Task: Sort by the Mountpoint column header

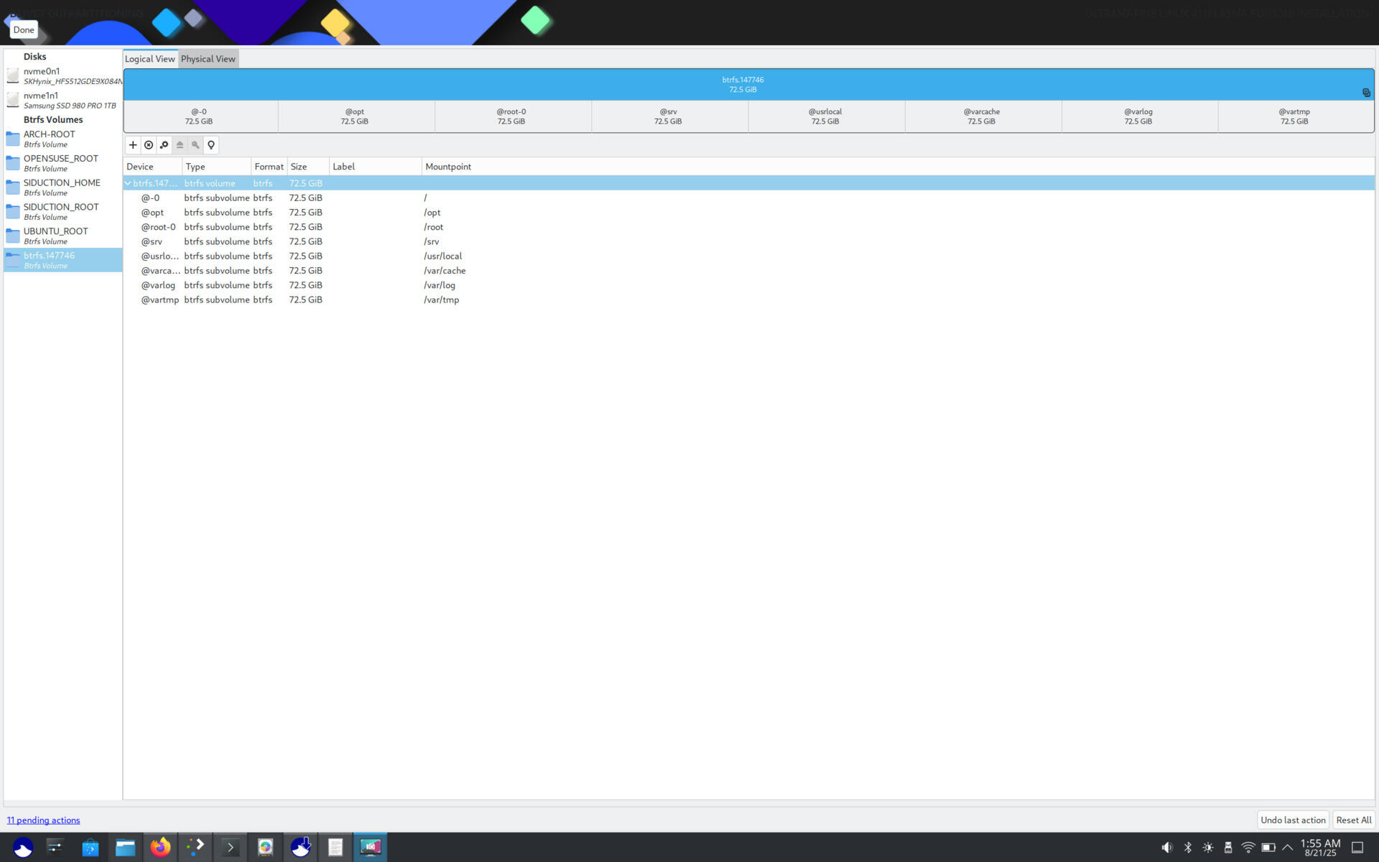Action: (x=898, y=167)
